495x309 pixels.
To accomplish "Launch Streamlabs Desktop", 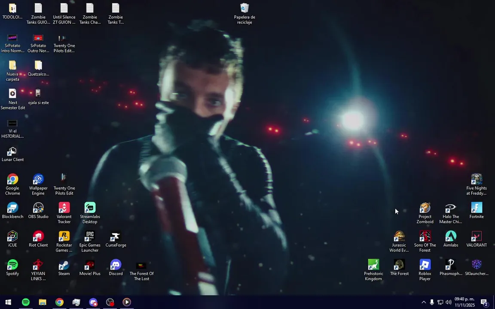I will (90, 213).
